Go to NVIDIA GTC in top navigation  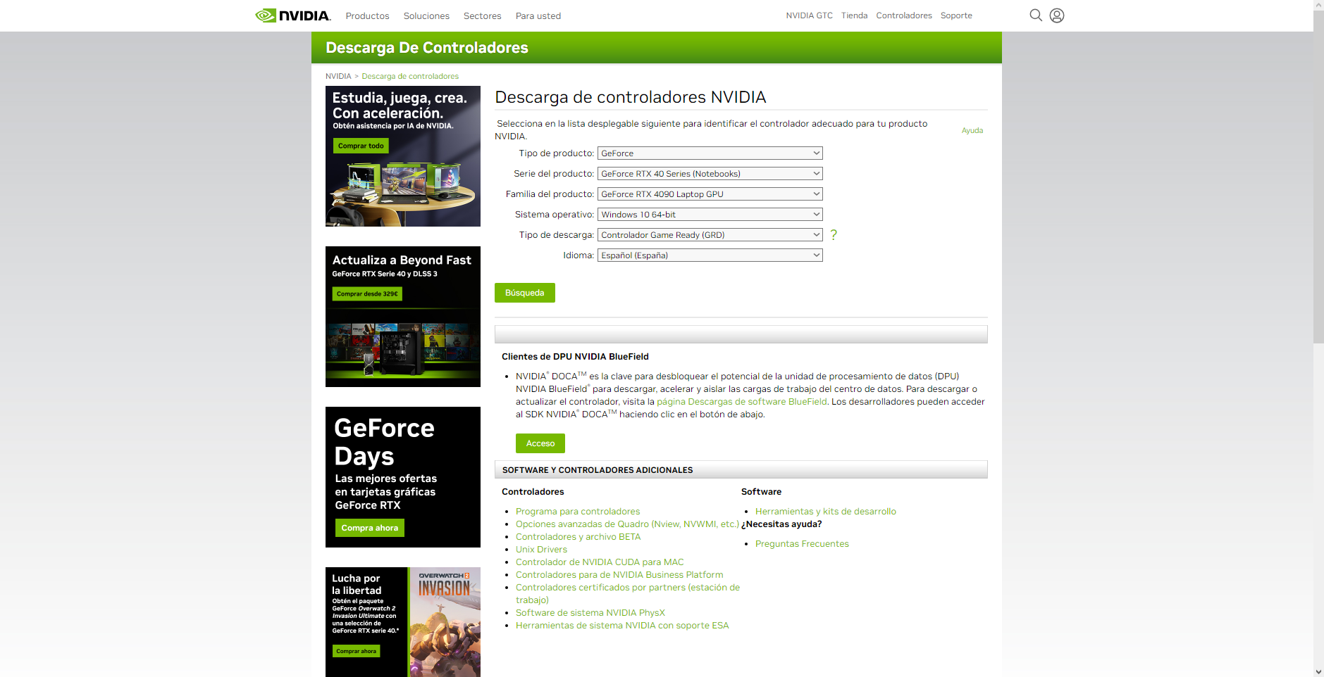click(x=810, y=15)
